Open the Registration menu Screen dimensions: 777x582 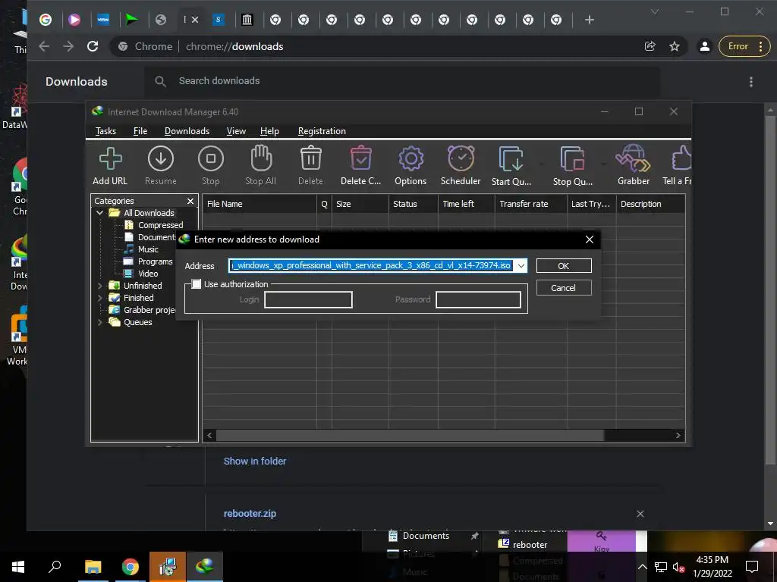[322, 131]
